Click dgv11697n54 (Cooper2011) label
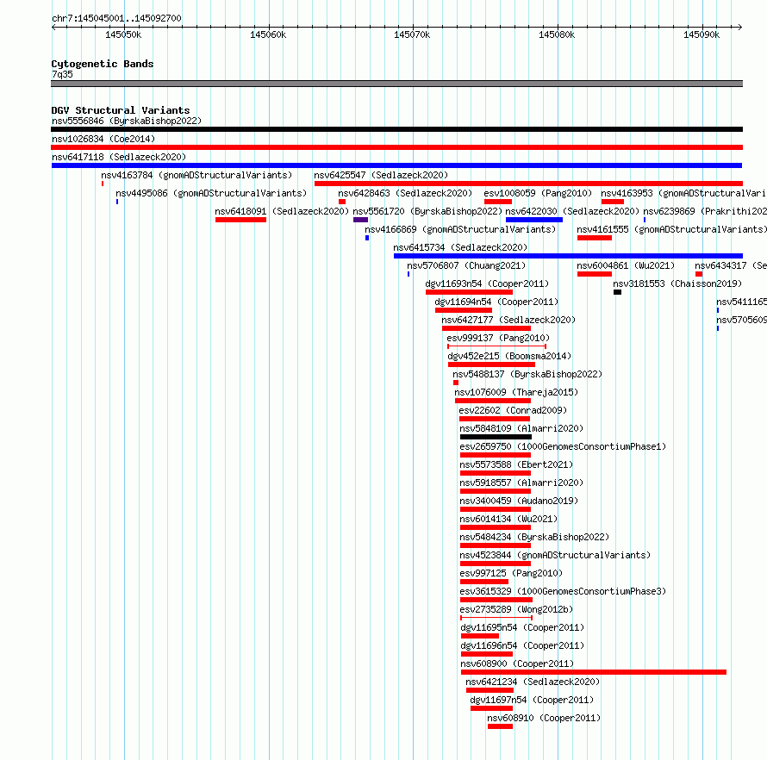Screen dimensions: 767x760 point(532,700)
